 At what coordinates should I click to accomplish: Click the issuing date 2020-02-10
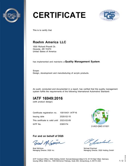(x=65, y=117)
